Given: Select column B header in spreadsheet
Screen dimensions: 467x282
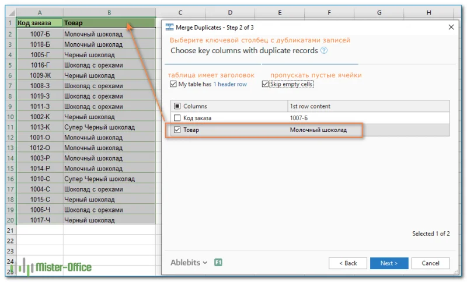Looking at the screenshot, I should coord(109,12).
